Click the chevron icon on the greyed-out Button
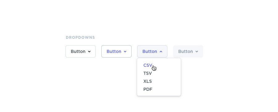Screen dimensions: 278x112 click(197, 52)
